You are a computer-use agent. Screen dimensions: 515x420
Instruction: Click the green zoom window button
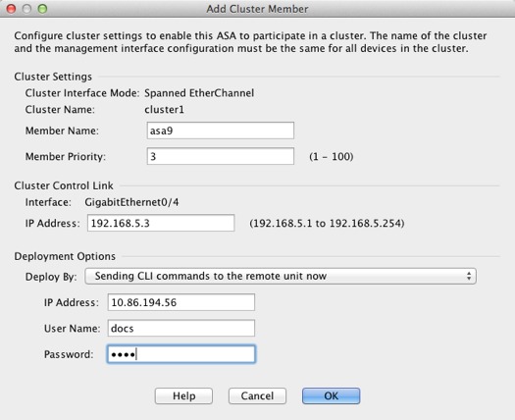click(42, 9)
